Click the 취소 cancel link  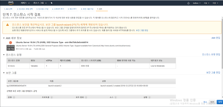click(x=205, y=102)
